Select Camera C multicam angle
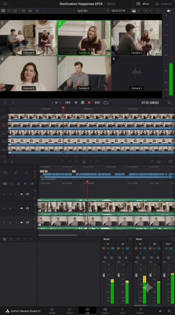Image resolution: width=175 pixels, height=315 pixels. click(x=136, y=38)
